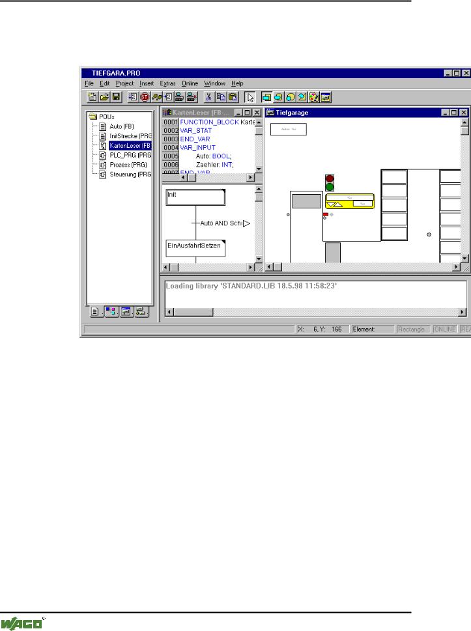Switch to the POUs tab icon
The height and width of the screenshot is (631, 471).
pyautogui.click(x=95, y=311)
